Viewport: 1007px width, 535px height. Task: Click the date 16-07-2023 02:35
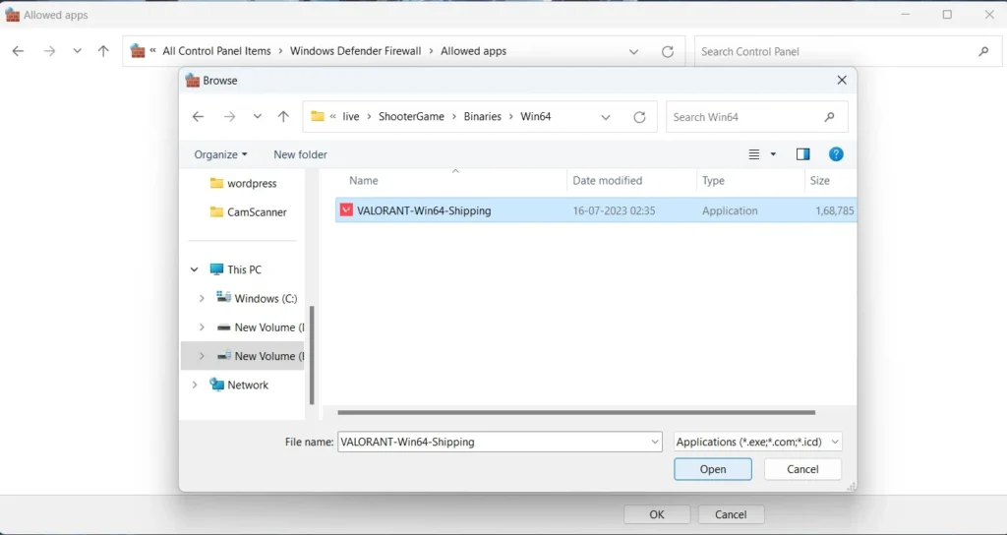[x=614, y=210]
